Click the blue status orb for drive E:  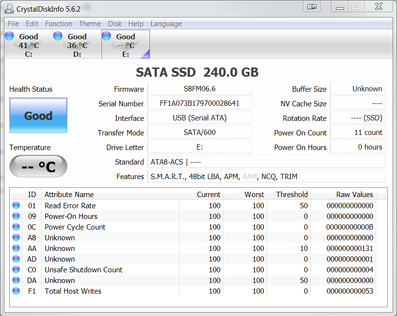click(106, 35)
